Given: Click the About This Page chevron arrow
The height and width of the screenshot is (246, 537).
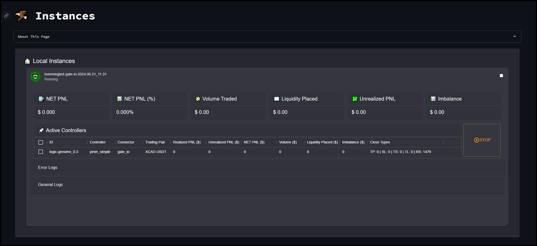Looking at the screenshot, I should click(514, 37).
